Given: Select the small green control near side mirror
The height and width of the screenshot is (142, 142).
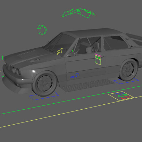Looking at the screenshot, I should point(72,51).
